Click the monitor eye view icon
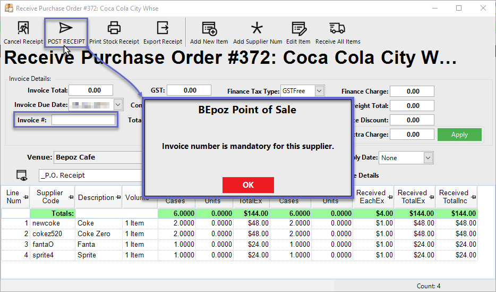The height and width of the screenshot is (292, 496). [x=22, y=175]
